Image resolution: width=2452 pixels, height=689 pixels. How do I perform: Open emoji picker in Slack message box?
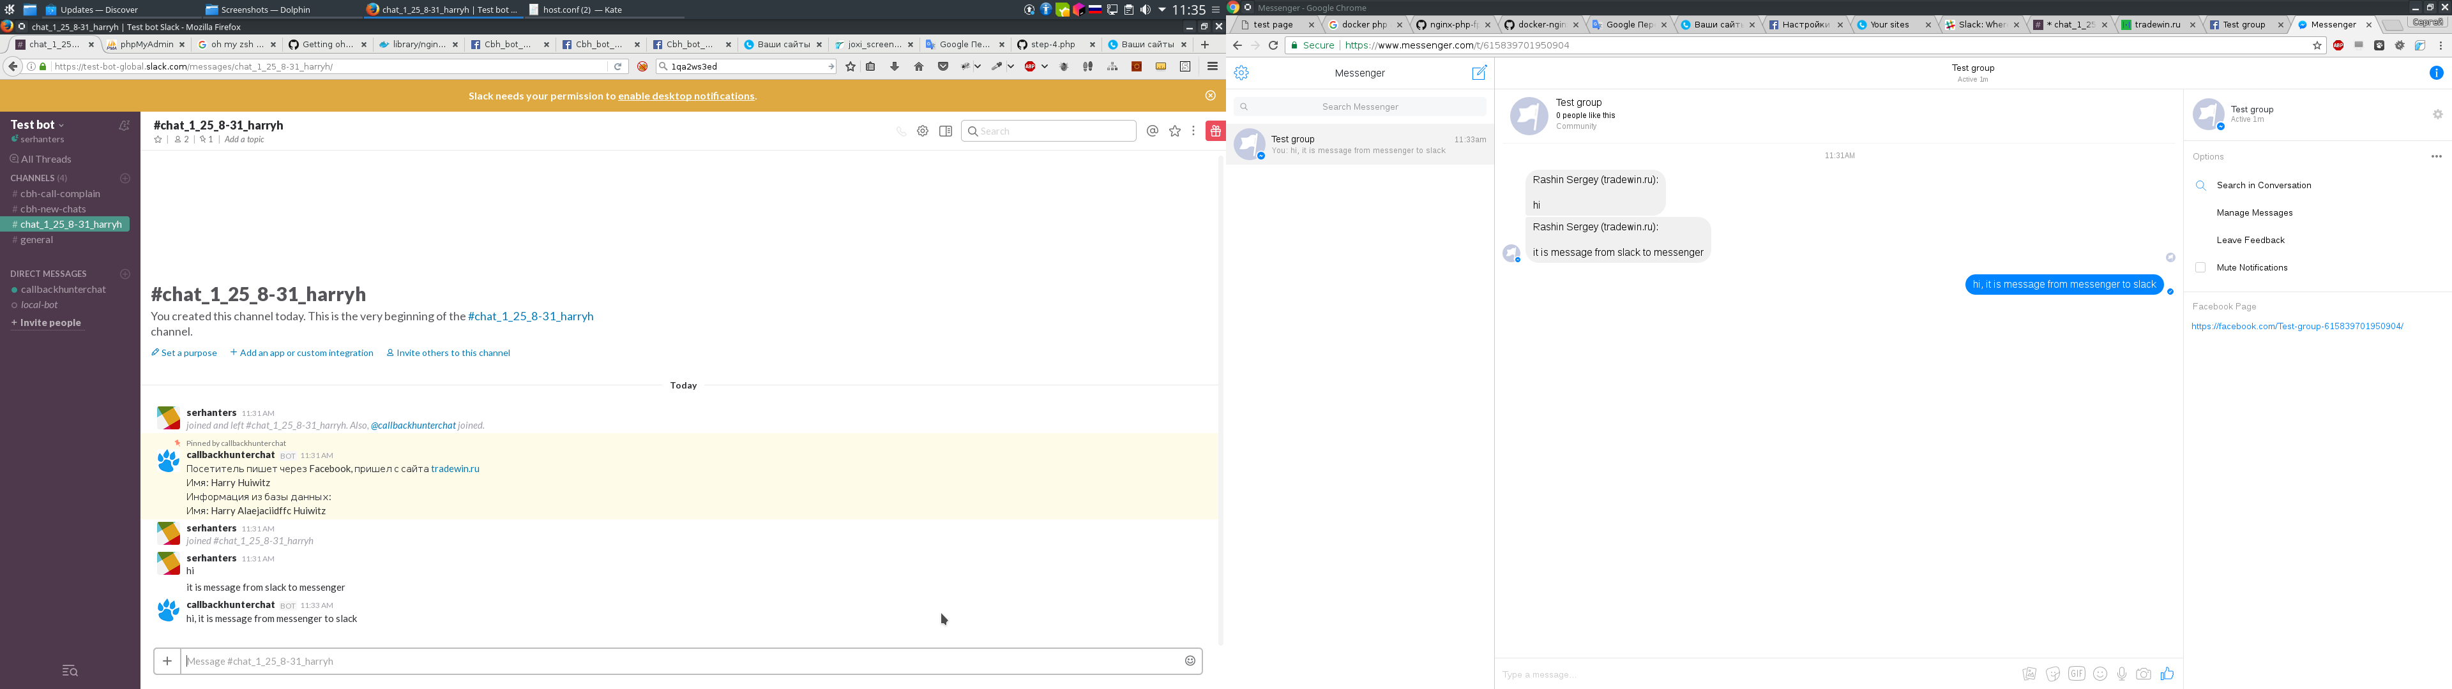1190,660
